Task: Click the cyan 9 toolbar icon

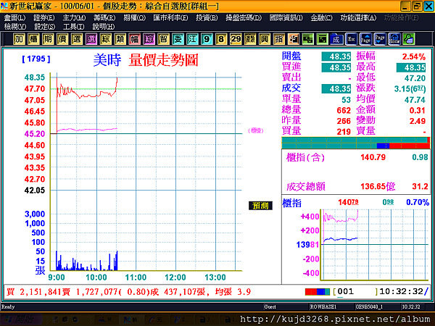Action: pos(207,39)
